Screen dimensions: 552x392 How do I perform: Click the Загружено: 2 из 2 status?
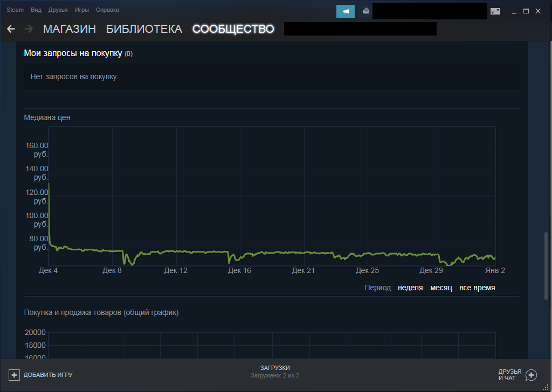[x=275, y=375]
